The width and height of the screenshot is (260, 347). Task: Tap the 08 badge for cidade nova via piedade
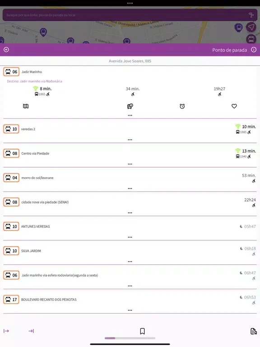[x=11, y=202]
